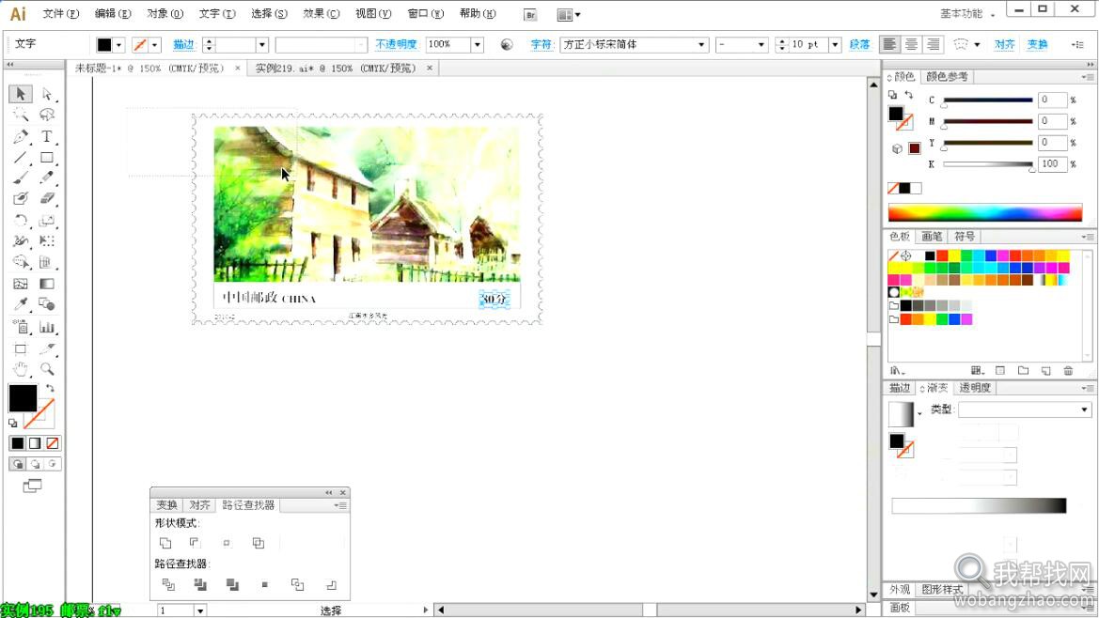1099x618 pixels.
Task: Open the 效果 menu
Action: 321,13
